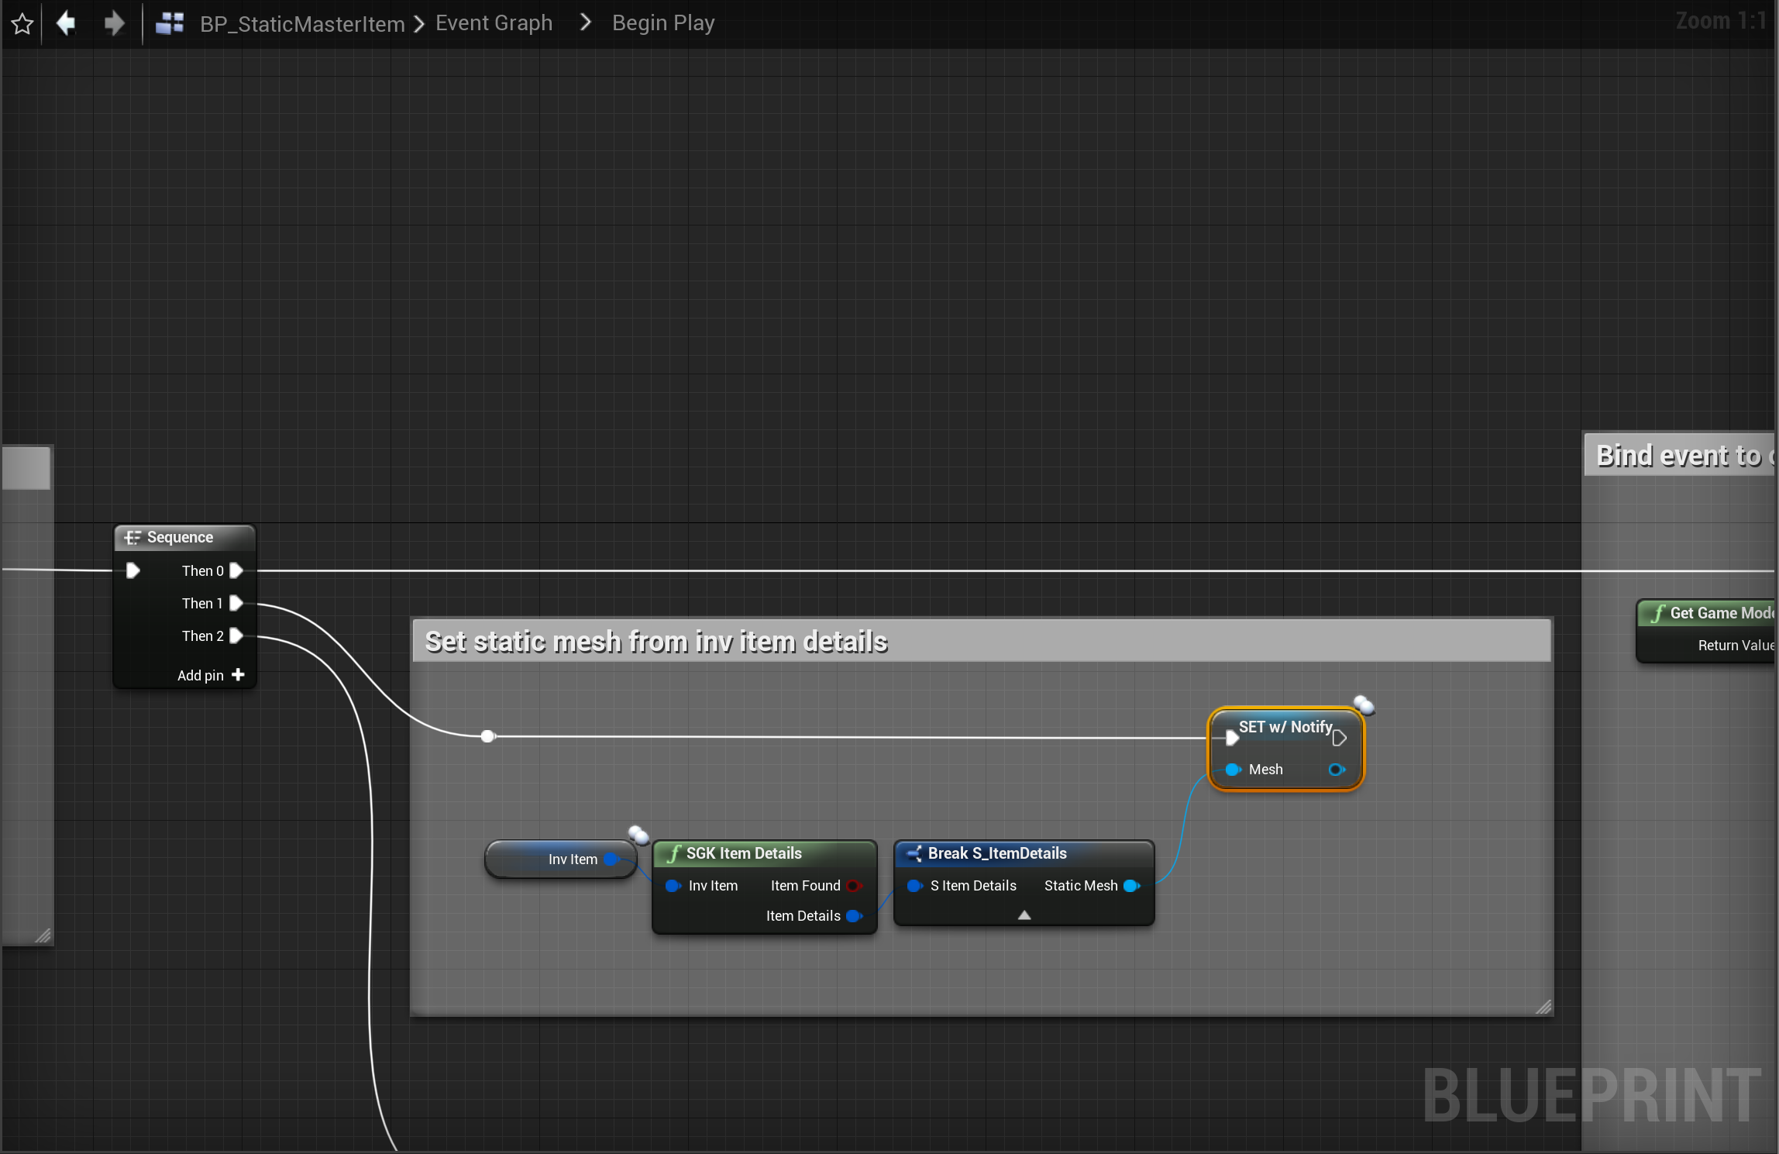Image resolution: width=1779 pixels, height=1154 pixels.
Task: Click the Sequence node header icon
Action: 132,537
